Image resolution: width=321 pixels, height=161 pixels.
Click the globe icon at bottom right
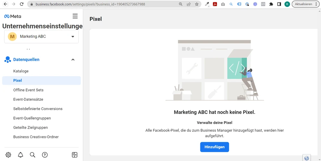point(307,158)
